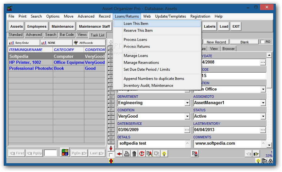Click the DETAILS softpedia test field
Viewport: 282px width, 172px height.
tap(151, 143)
